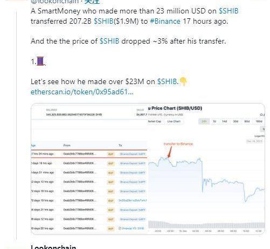Open the embedded SHIB price chart image
This screenshot has height=249, width=270.
click(x=206, y=169)
